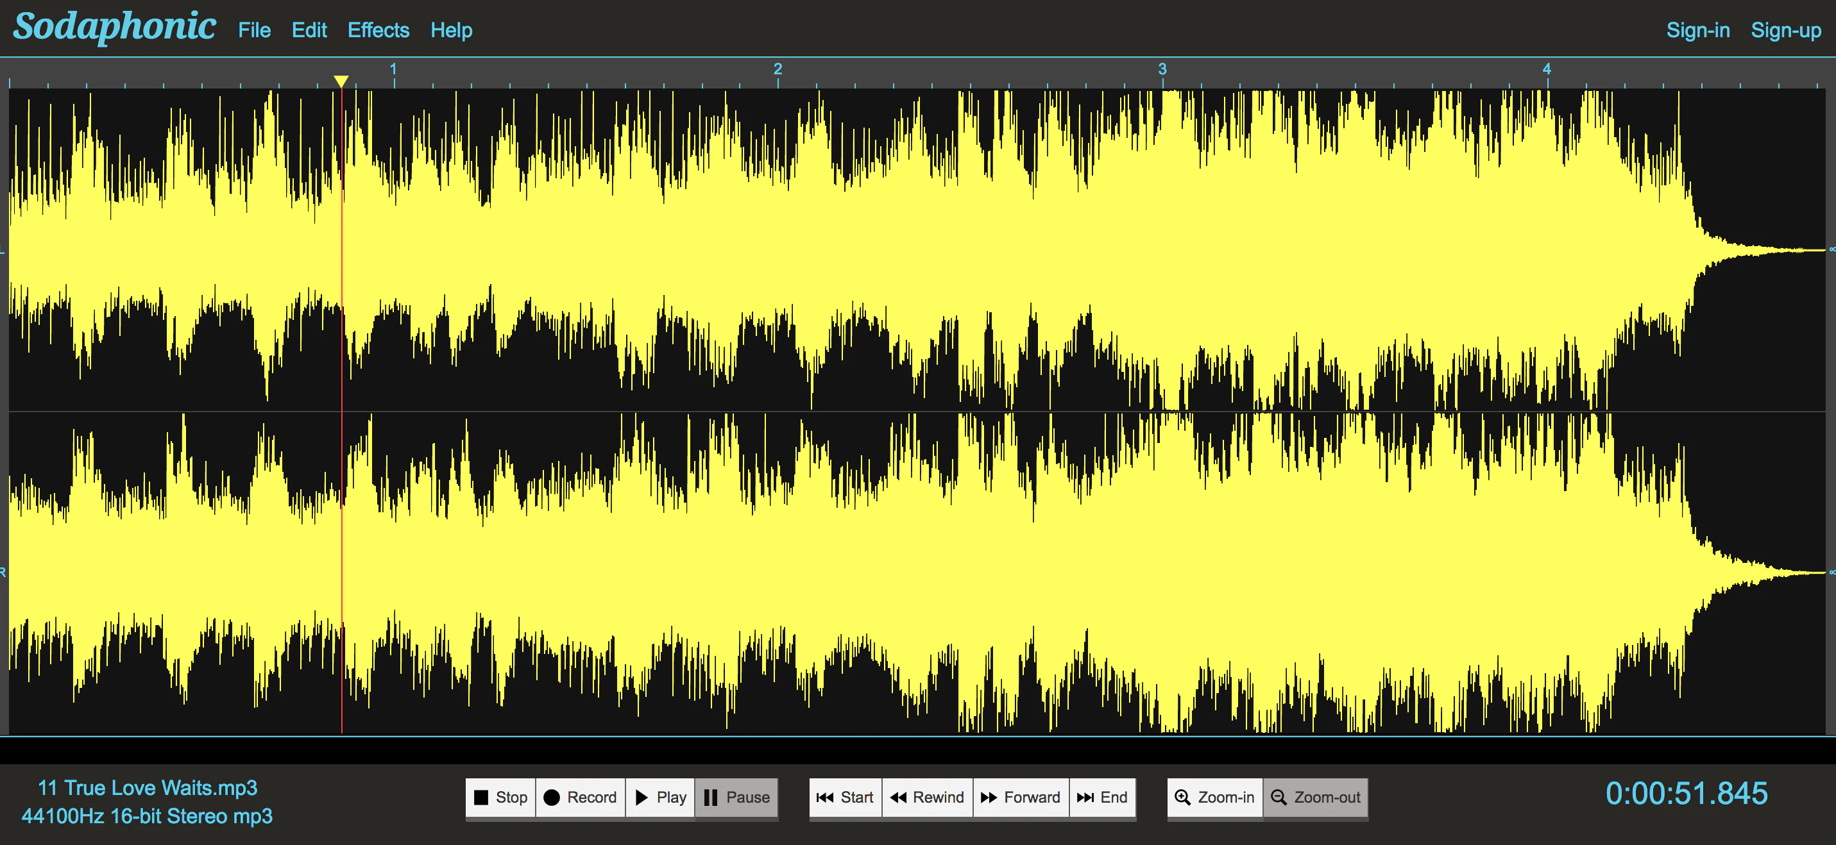Start playback with the Play button
The width and height of the screenshot is (1836, 845).
(660, 798)
